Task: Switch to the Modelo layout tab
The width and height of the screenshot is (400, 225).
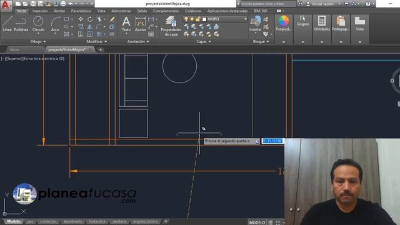Action: click(14, 221)
